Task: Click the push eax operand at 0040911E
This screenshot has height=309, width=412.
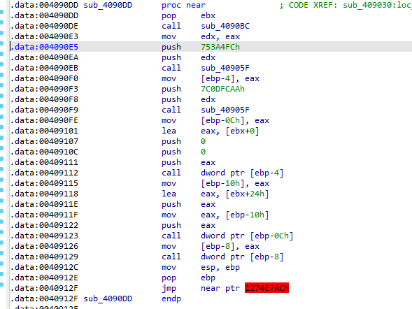Action: 208,204
